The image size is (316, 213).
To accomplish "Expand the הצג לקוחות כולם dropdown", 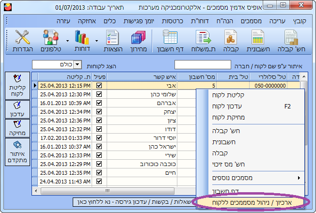I will pyautogui.click(x=78, y=64).
